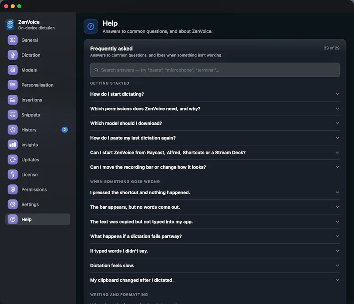Expand chevron for How do I start dictating
This screenshot has width=354, height=304.
point(337,94)
